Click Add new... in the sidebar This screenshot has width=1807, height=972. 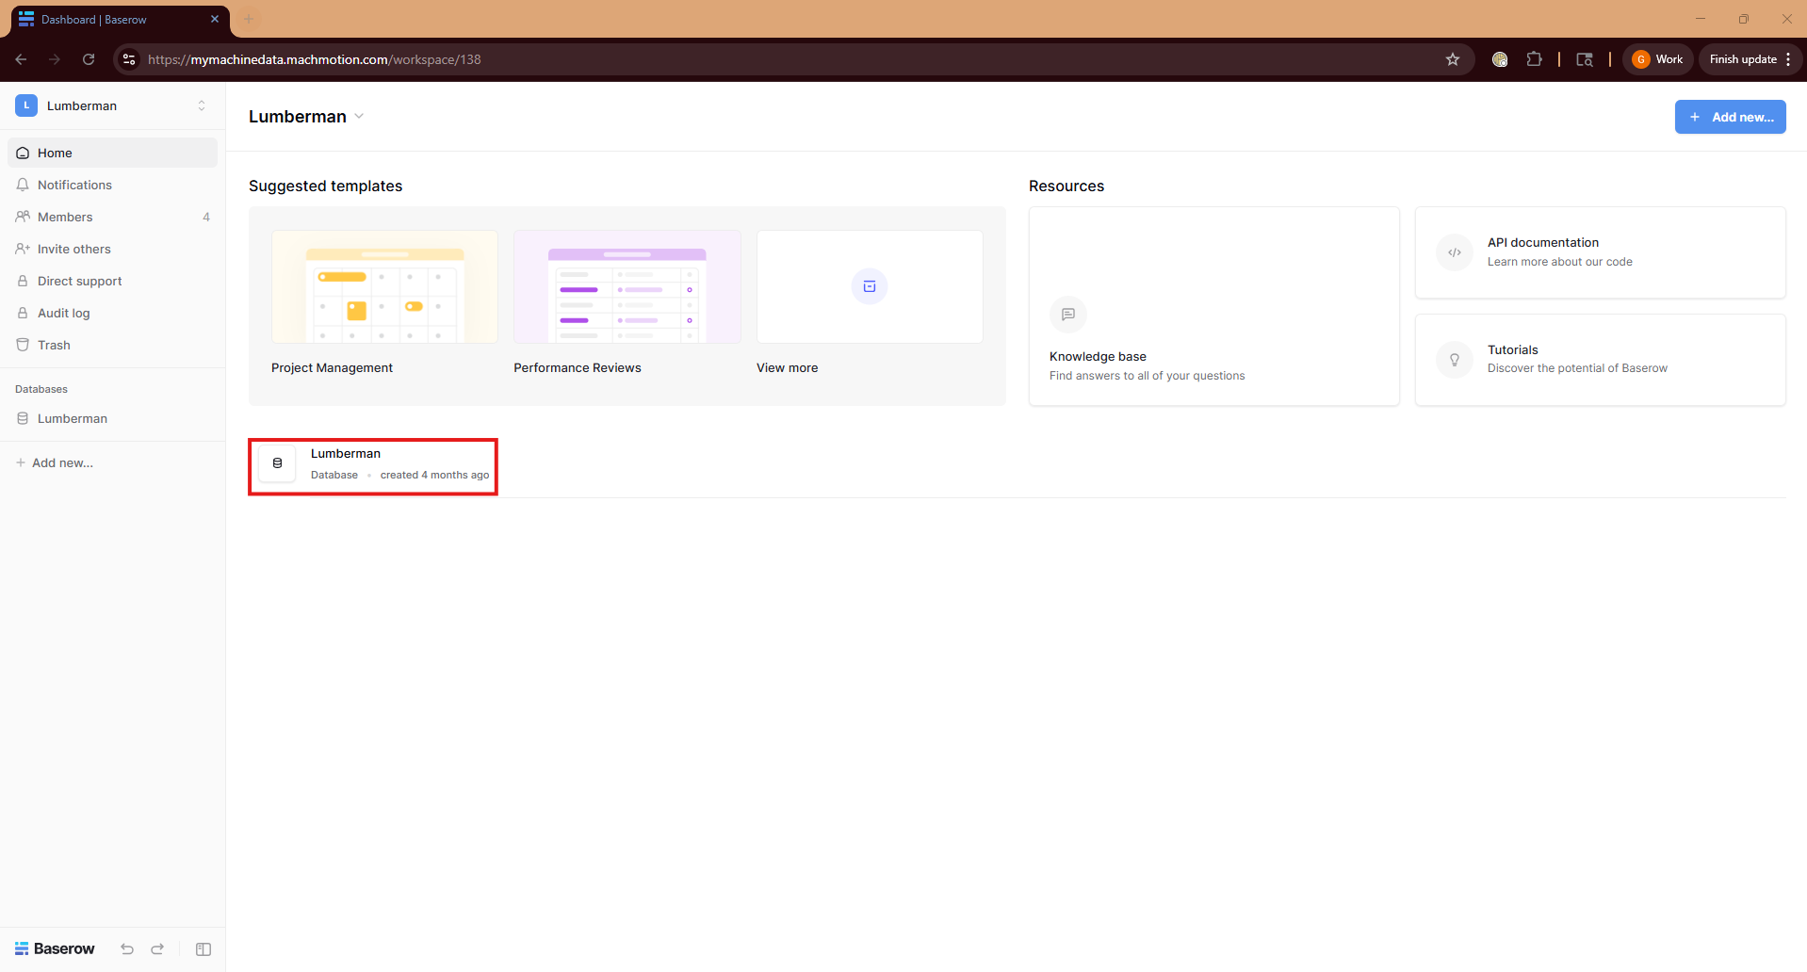(x=55, y=462)
